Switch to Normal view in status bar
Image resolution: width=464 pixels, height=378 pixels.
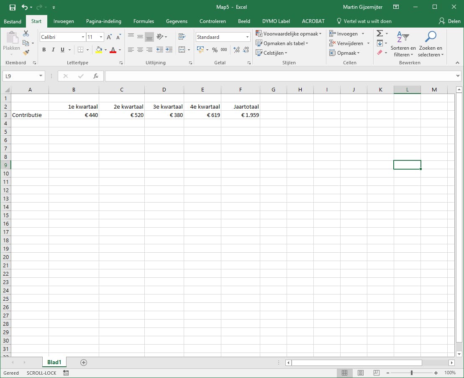tap(344, 373)
